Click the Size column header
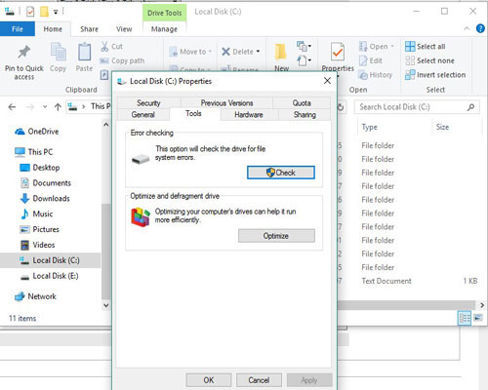The image size is (488, 390). (x=442, y=127)
